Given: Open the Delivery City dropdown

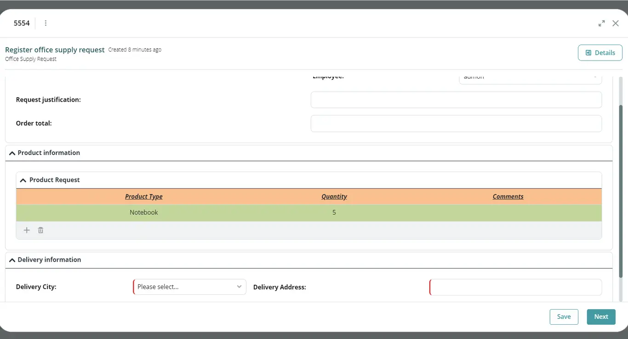Looking at the screenshot, I should [189, 287].
